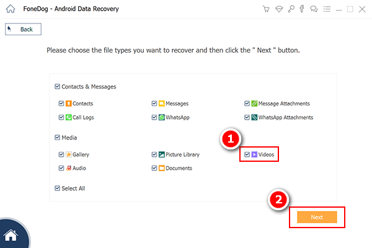Click the orange Next button

pyautogui.click(x=317, y=217)
